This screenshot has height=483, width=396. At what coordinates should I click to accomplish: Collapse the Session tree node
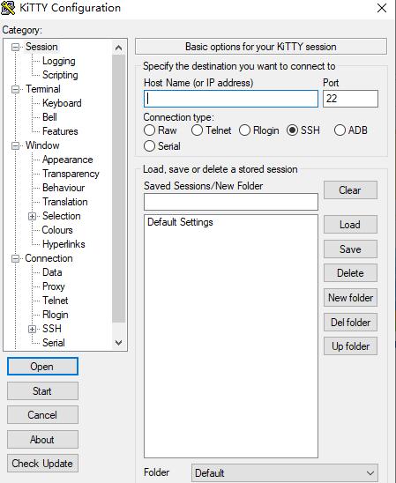[x=15, y=47]
